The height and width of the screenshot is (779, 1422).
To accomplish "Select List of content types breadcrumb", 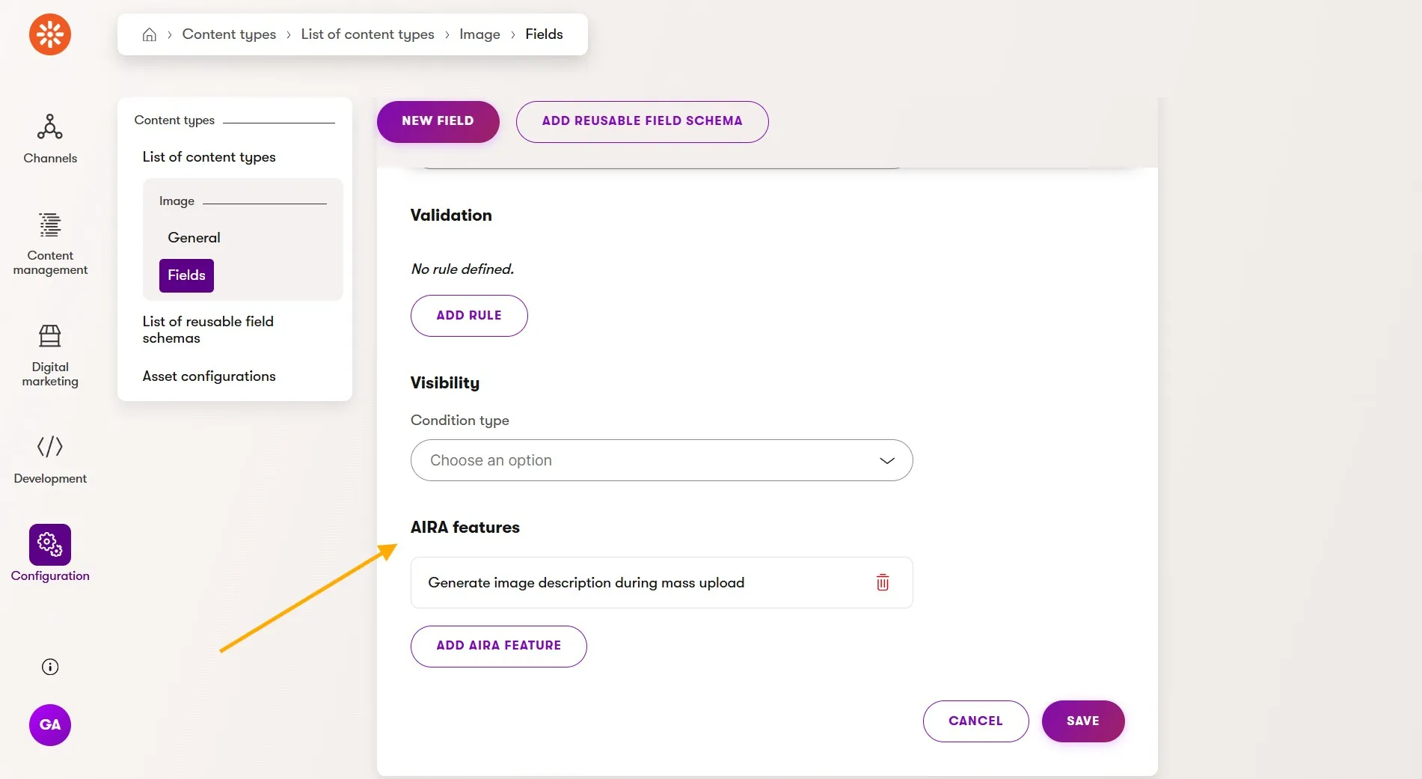I will (x=367, y=34).
